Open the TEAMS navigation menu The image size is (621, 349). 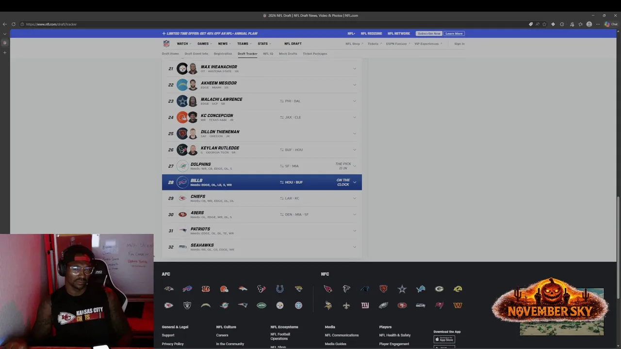pos(244,44)
